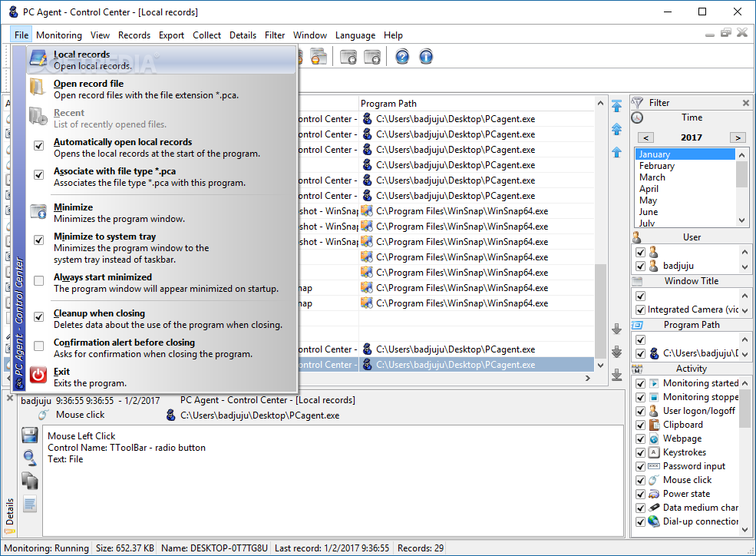Select Open record file menu entry

point(161,89)
